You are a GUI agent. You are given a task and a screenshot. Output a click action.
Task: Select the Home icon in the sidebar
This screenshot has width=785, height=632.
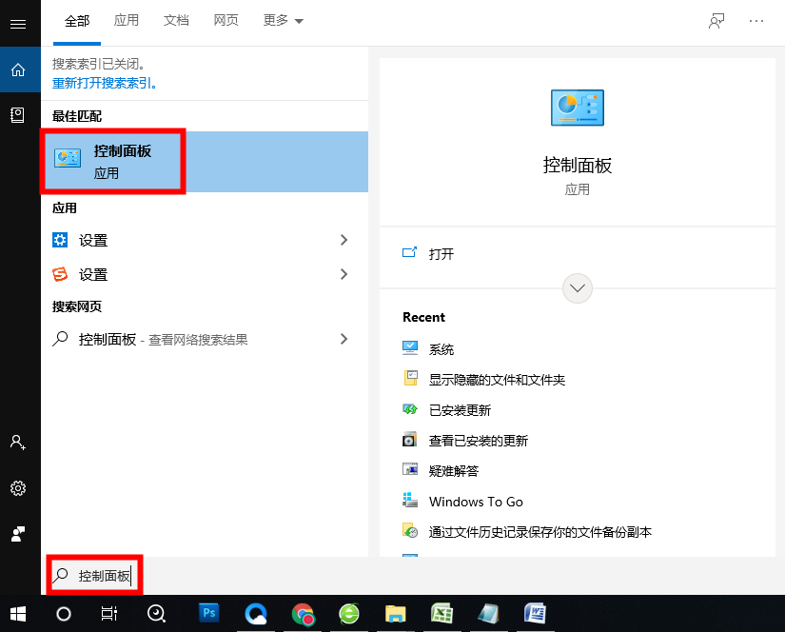(x=18, y=69)
